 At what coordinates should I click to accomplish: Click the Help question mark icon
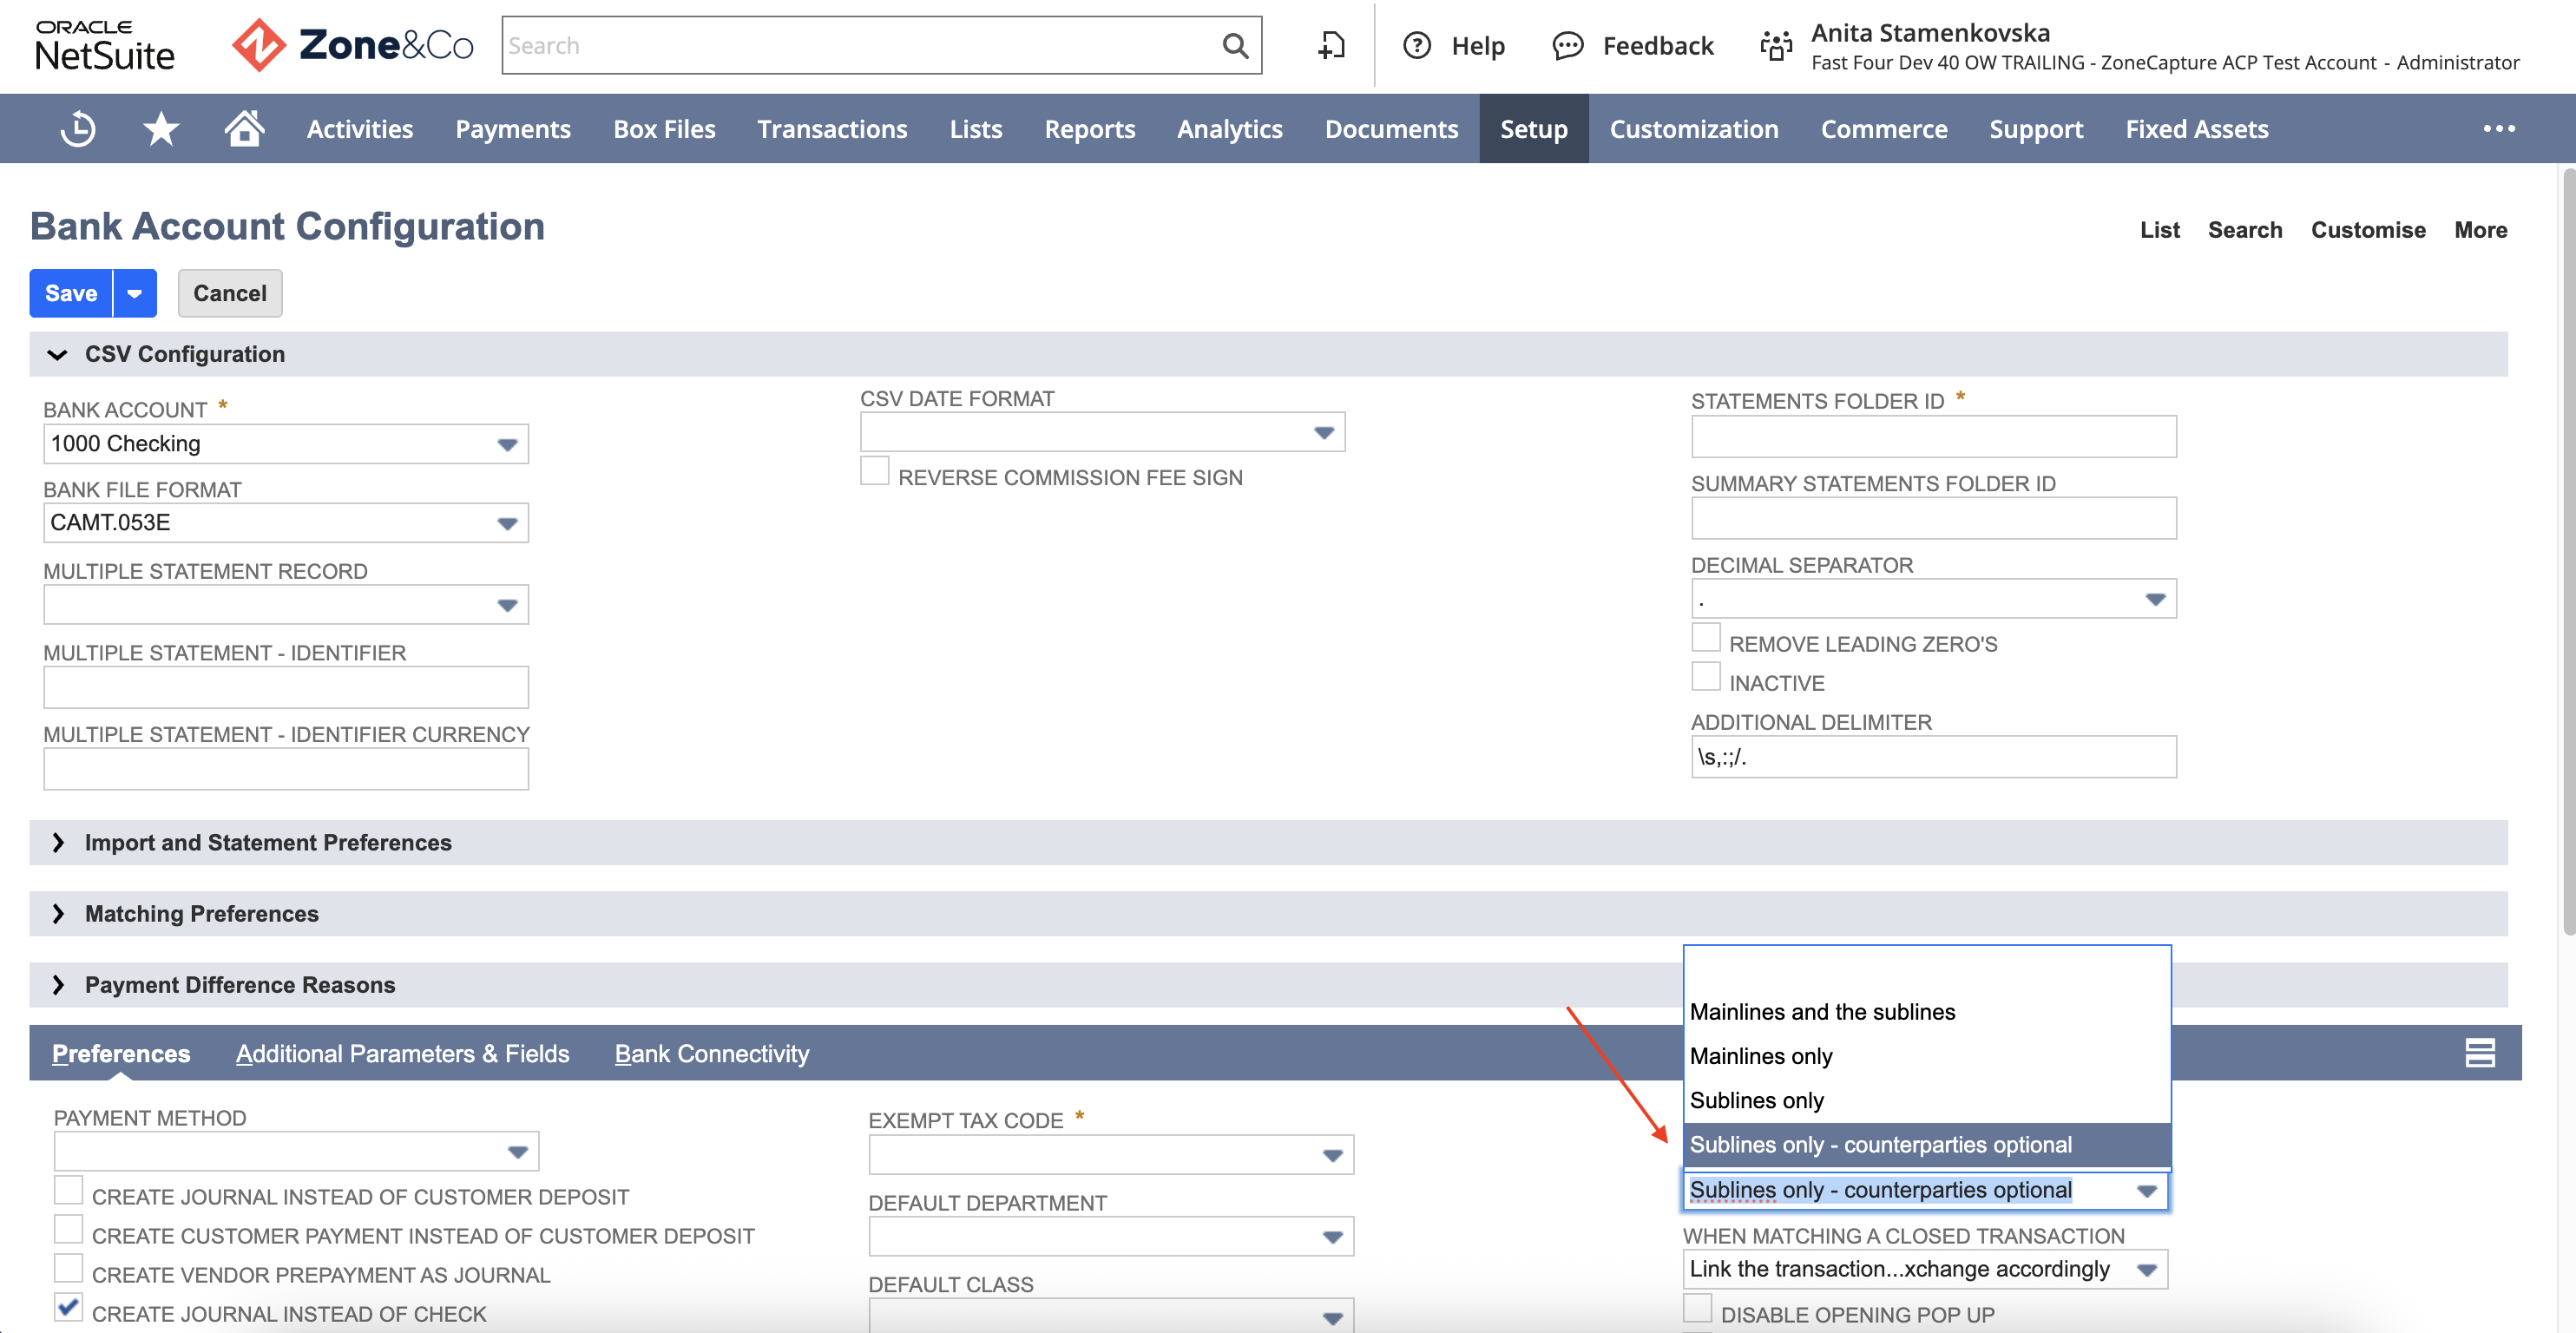(1417, 45)
